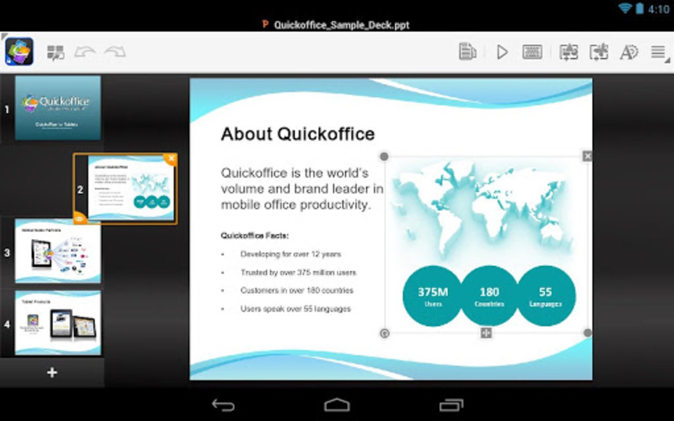674x421 pixels.
Task: Expand options using the resize handle below the map
Action: 486,333
